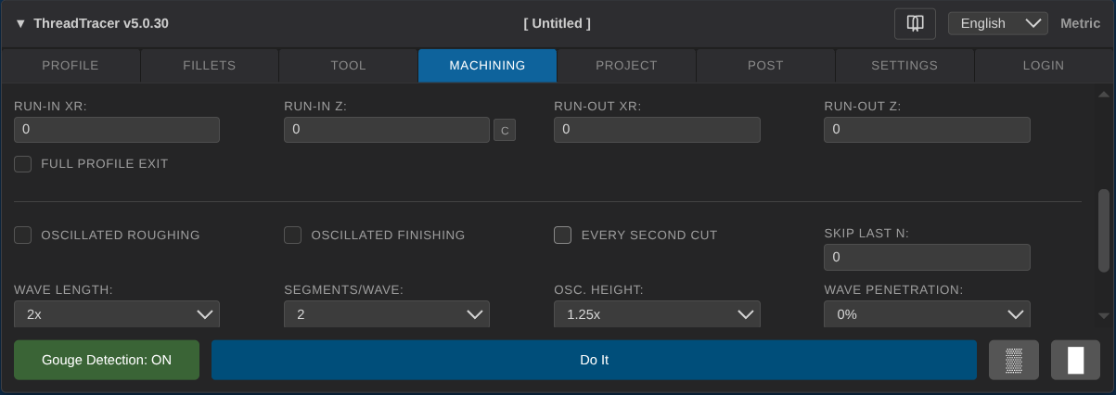1116x395 pixels.
Task: Open the manual book icon
Action: click(915, 23)
